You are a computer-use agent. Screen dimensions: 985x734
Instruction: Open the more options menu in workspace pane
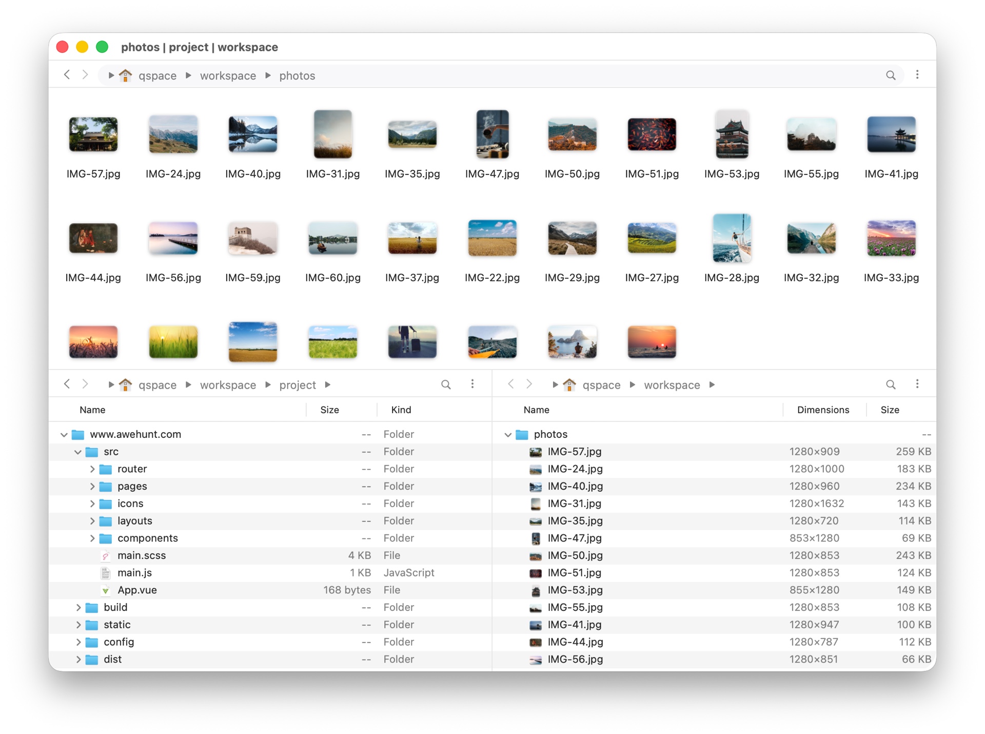click(918, 384)
